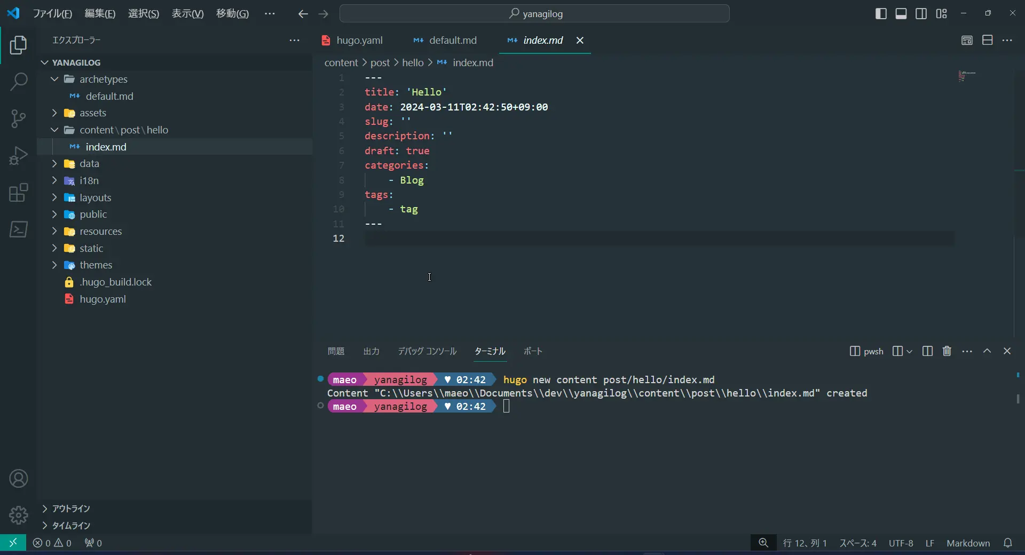The image size is (1025, 555).
Task: Split the editor to the right
Action: click(987, 41)
